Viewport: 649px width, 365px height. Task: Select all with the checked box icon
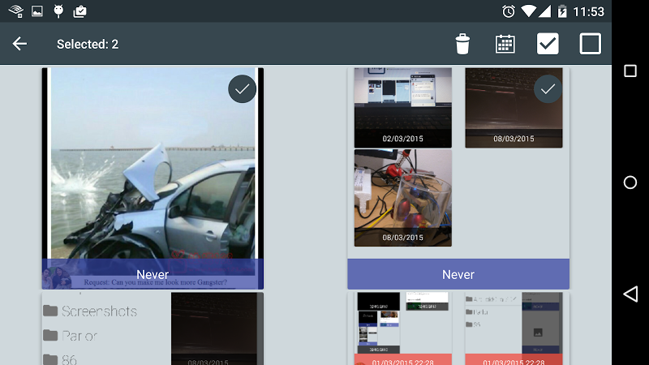click(x=548, y=44)
